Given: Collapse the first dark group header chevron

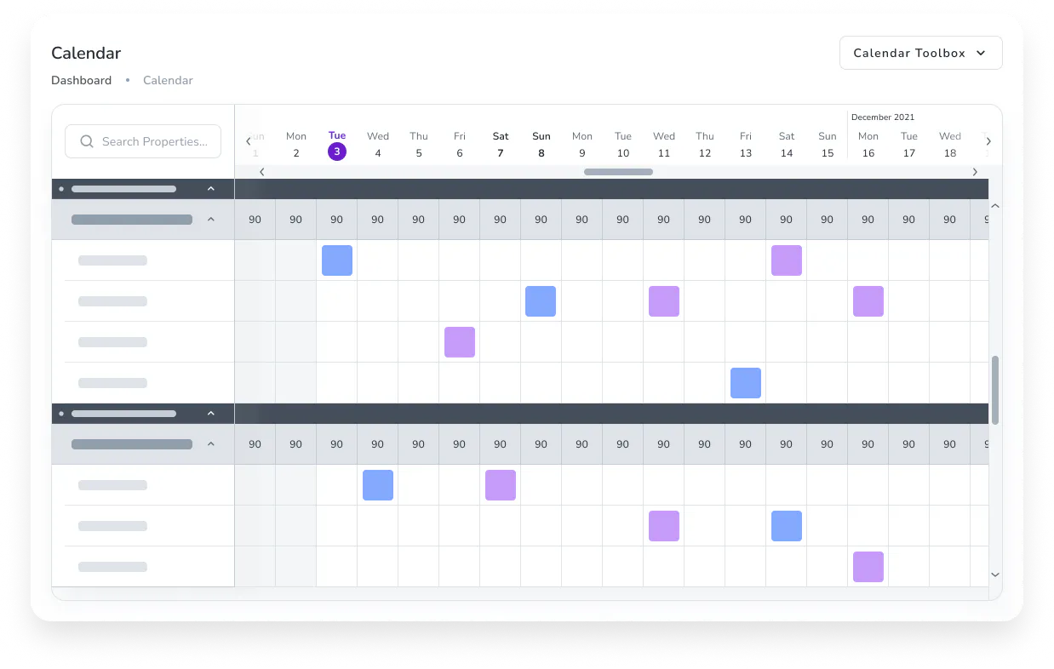Looking at the screenshot, I should pyautogui.click(x=211, y=189).
